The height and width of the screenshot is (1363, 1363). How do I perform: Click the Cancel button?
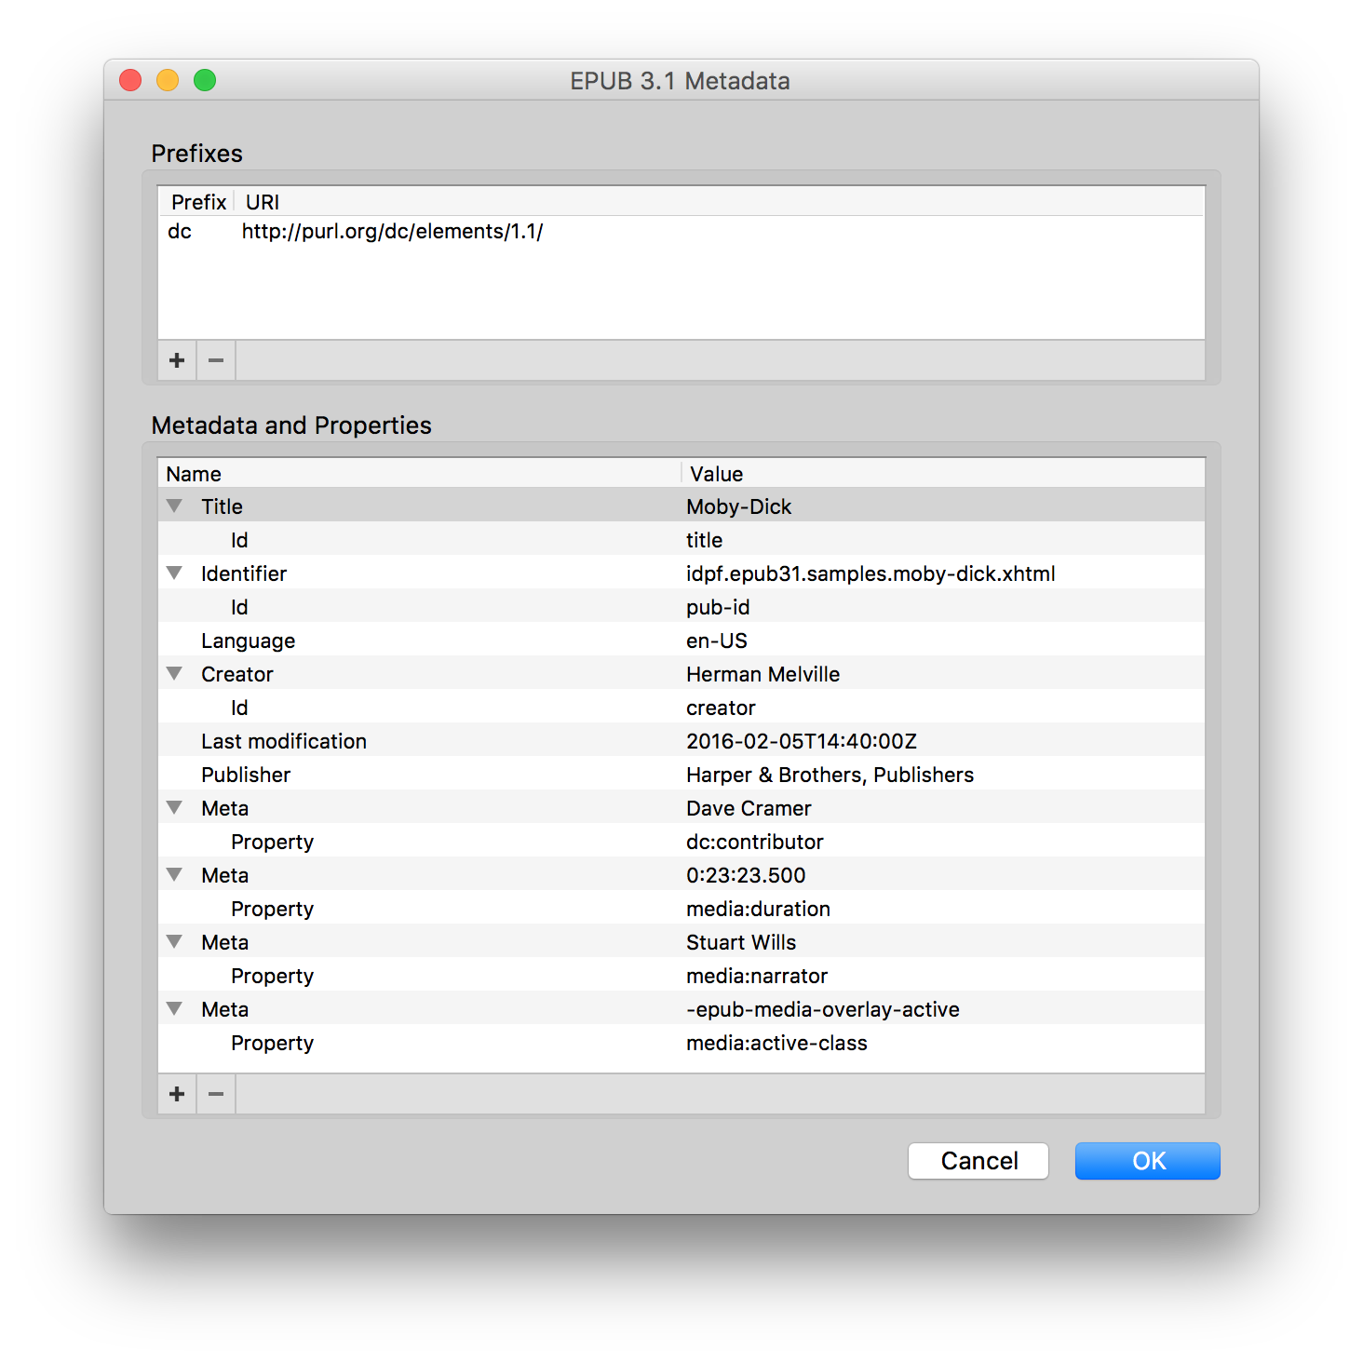pos(978,1161)
